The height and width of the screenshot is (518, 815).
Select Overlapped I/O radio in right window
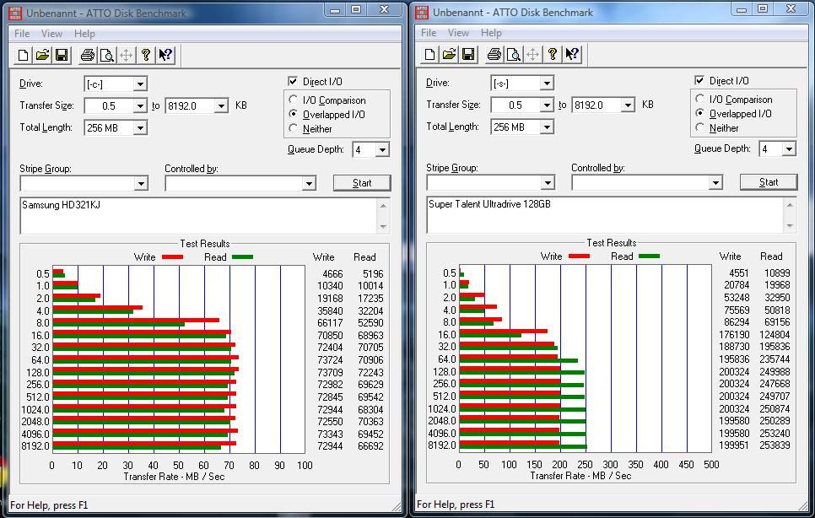[699, 113]
